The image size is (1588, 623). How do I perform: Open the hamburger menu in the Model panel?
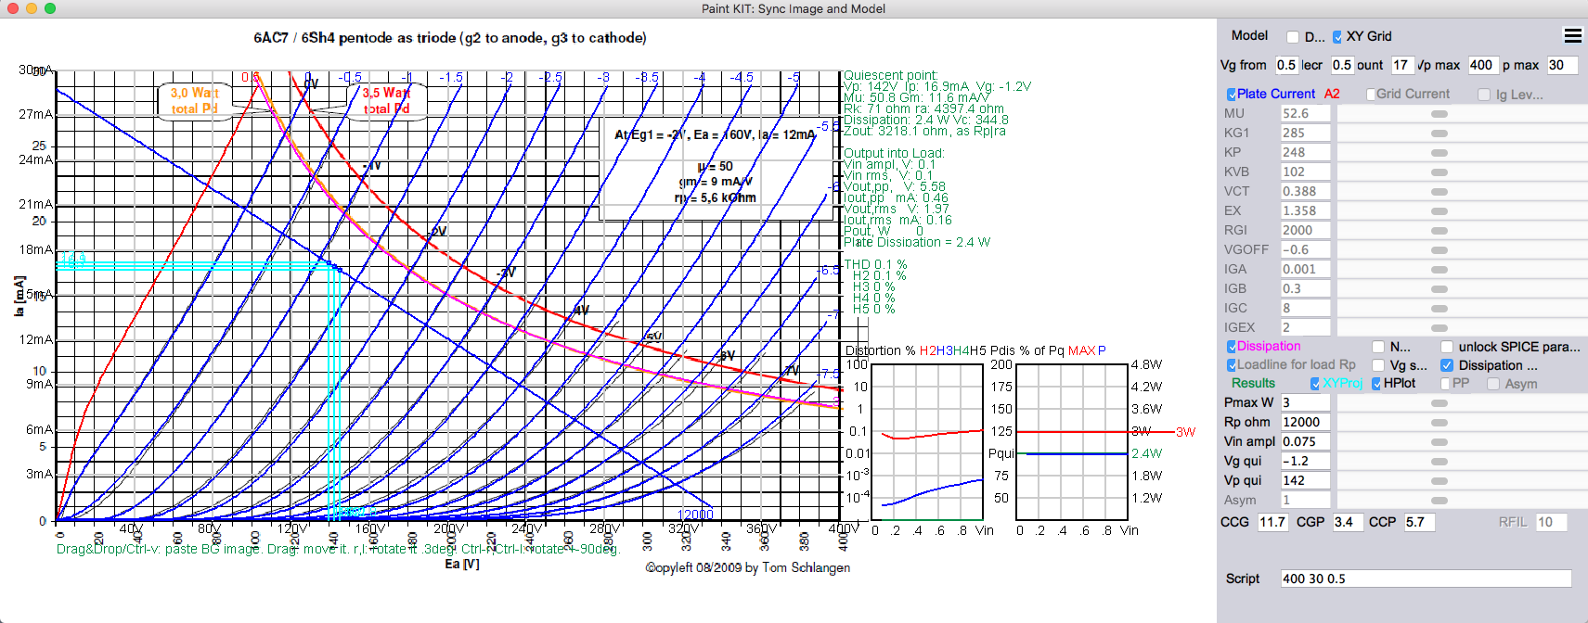[x=1572, y=35]
